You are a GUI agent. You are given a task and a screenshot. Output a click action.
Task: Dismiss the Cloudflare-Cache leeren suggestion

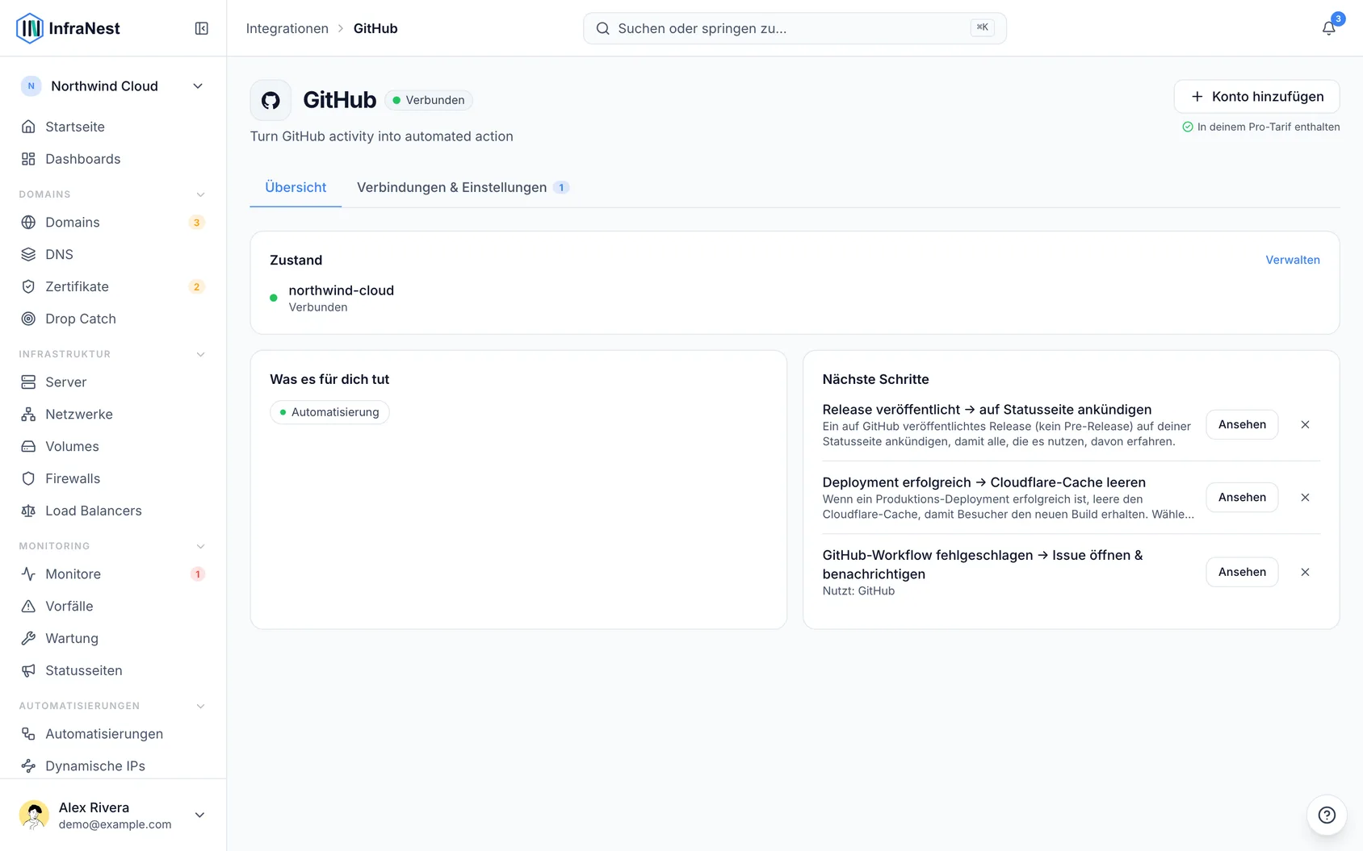pyautogui.click(x=1305, y=497)
